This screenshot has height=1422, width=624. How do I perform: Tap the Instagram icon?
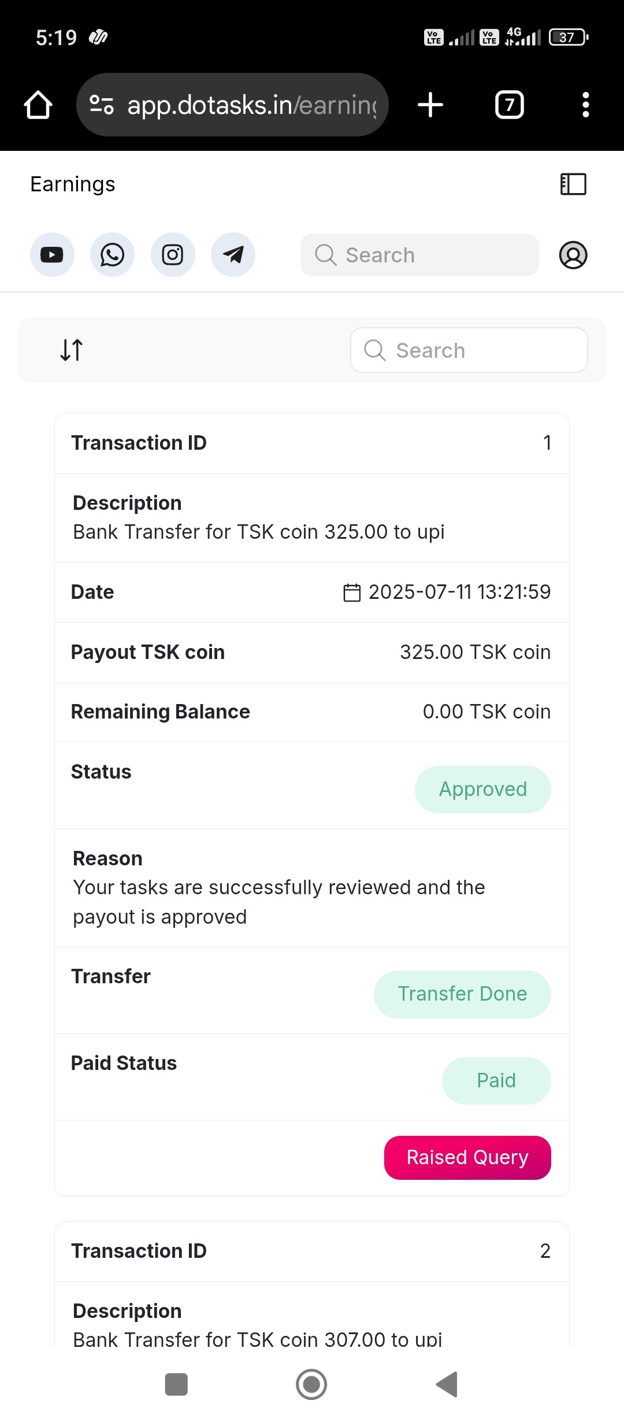173,255
